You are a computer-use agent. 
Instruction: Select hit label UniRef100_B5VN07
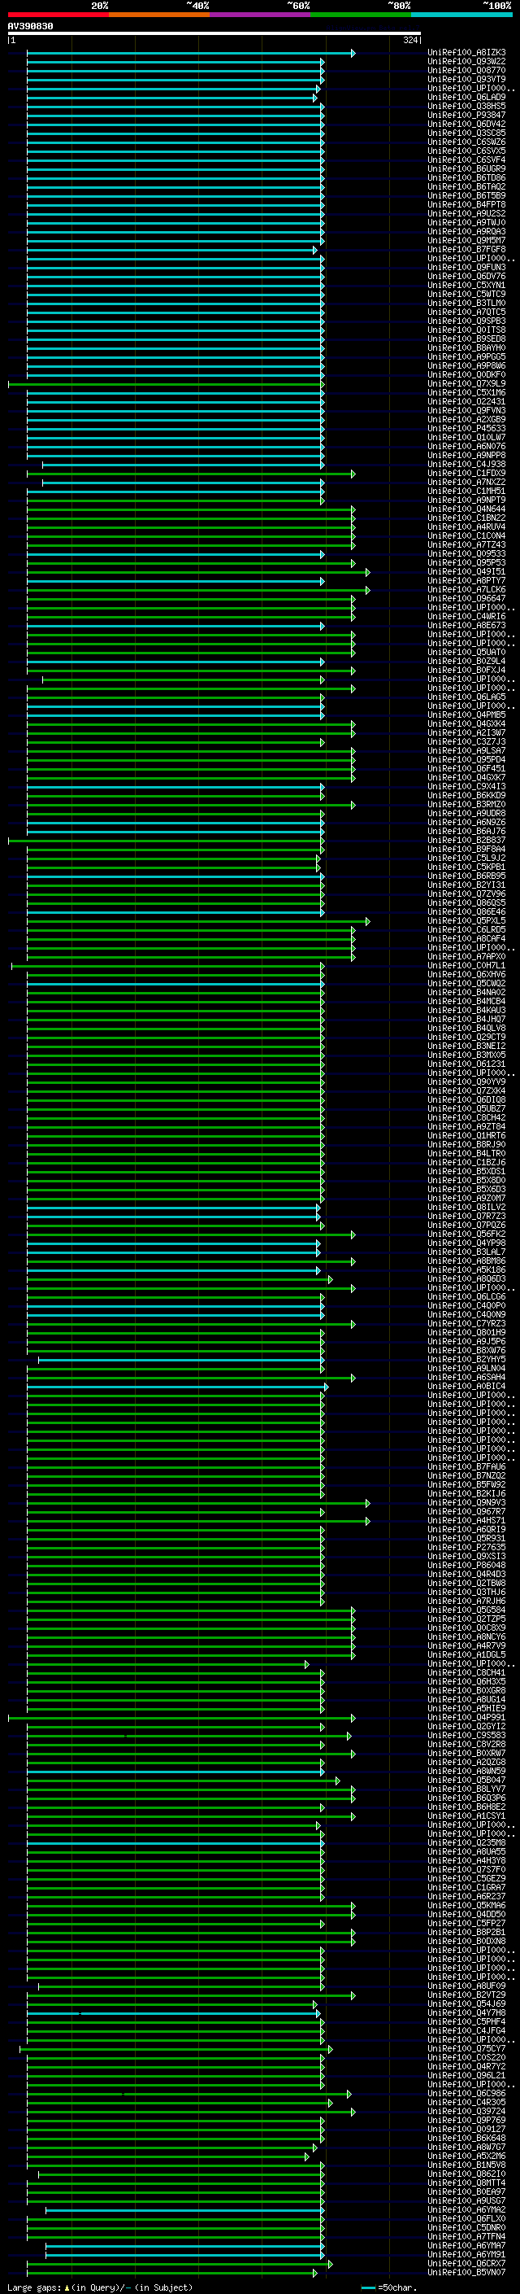(466, 2273)
